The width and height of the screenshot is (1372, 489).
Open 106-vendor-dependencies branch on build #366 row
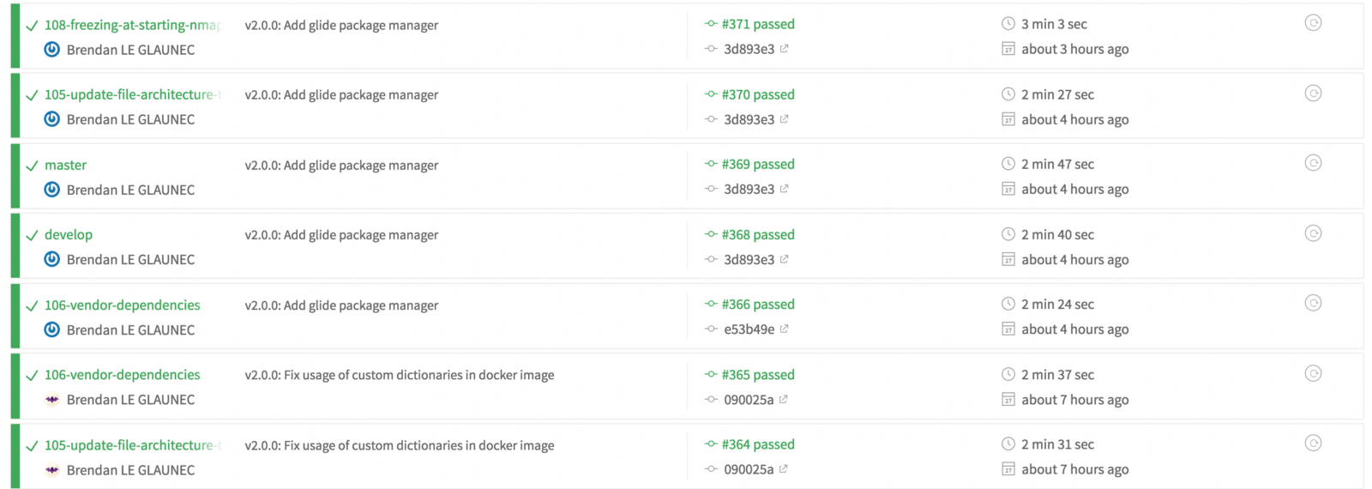[x=122, y=305]
